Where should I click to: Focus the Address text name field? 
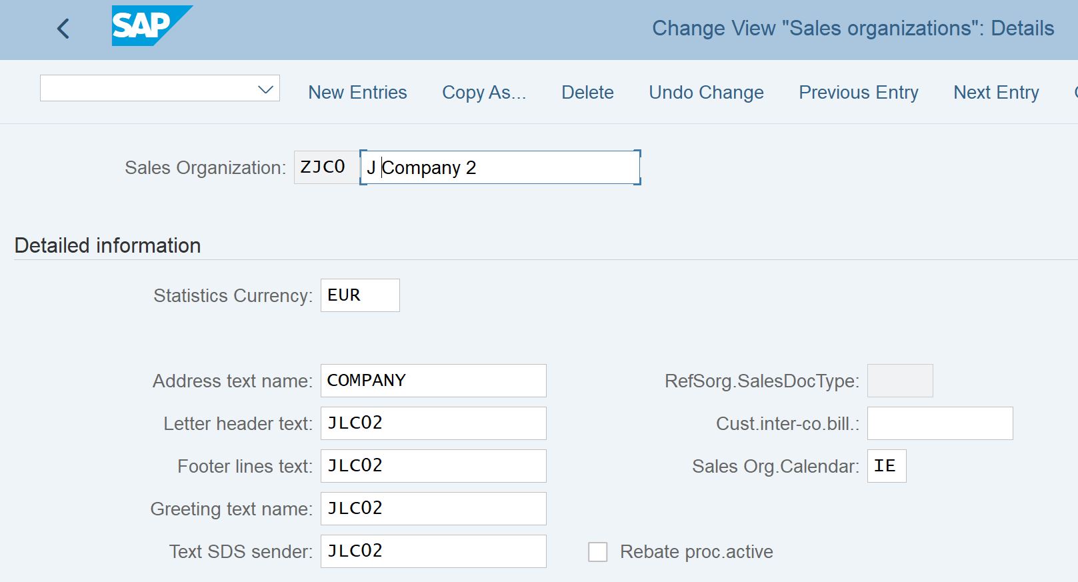[433, 381]
